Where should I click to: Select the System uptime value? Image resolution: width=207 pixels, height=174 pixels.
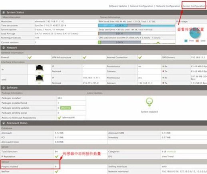50,30
